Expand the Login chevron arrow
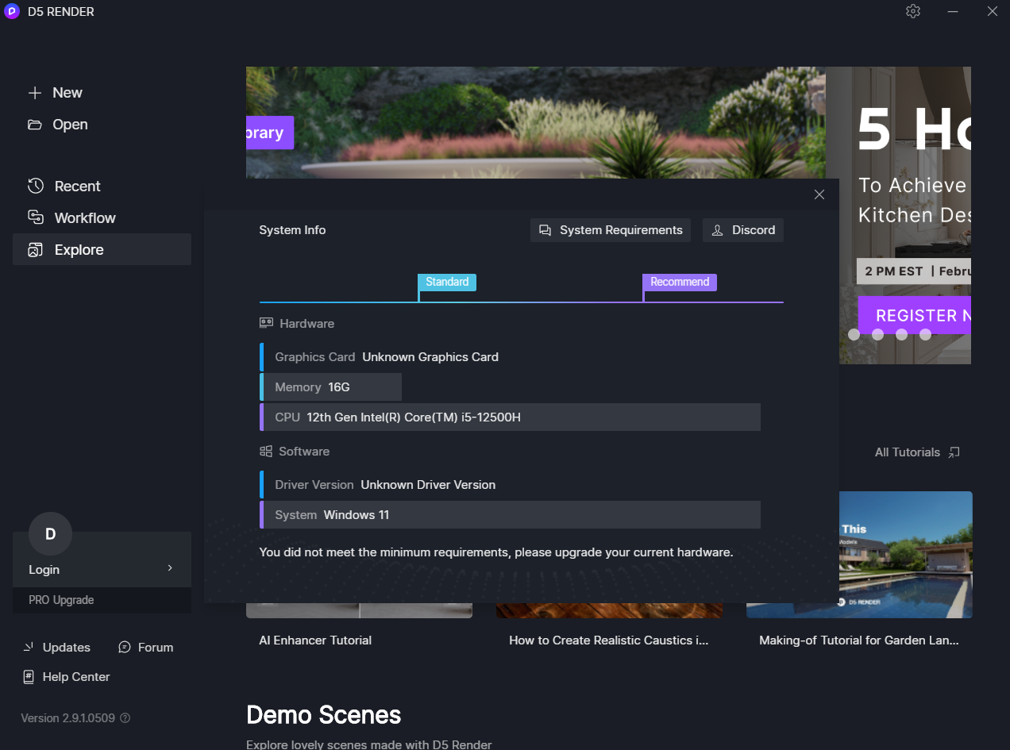Screen dimensions: 1010x750 coord(170,568)
